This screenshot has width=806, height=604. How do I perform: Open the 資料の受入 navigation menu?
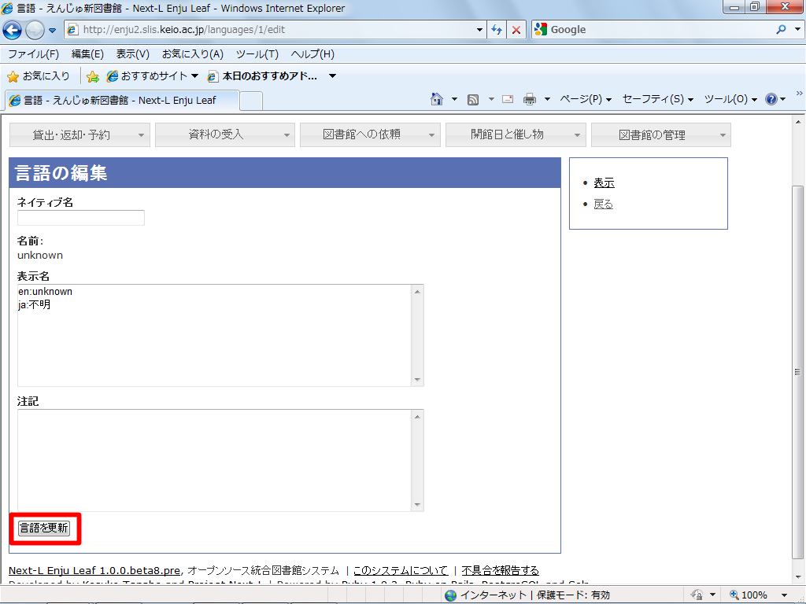pos(225,134)
